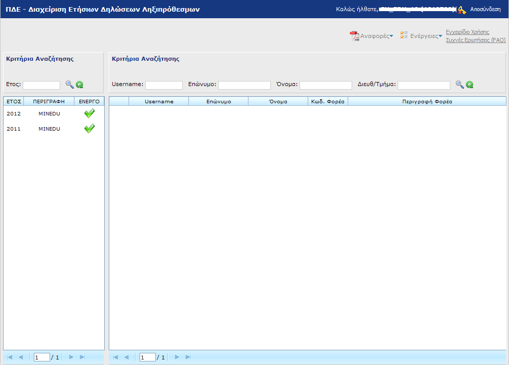
Task: Sort by the Όνομα column header
Action: (x=278, y=101)
